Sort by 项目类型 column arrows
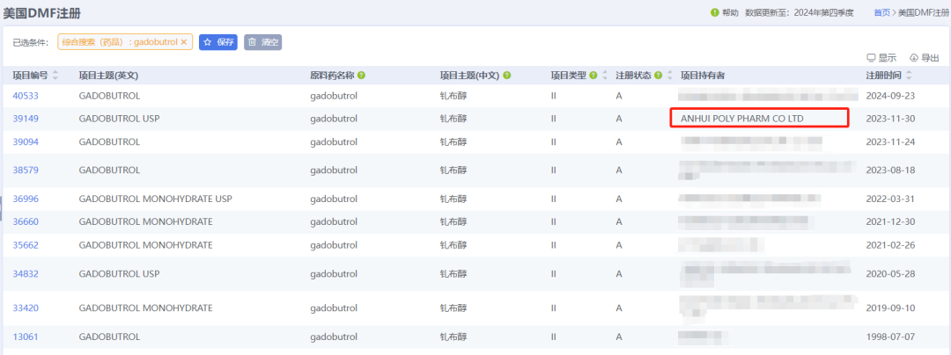 (x=604, y=76)
